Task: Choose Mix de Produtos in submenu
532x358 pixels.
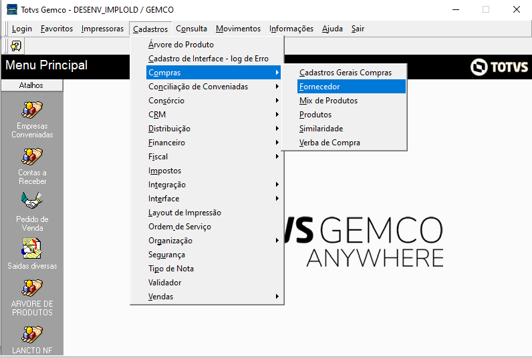Action: pos(351,101)
